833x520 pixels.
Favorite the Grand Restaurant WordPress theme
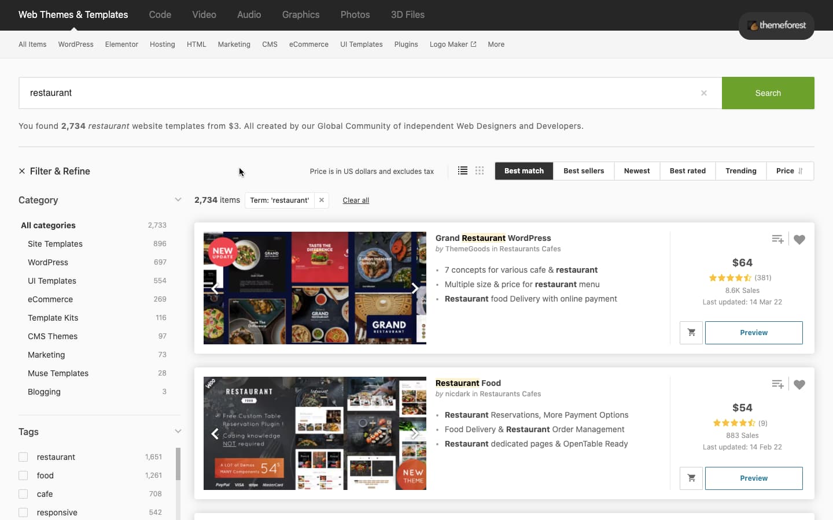coord(799,239)
